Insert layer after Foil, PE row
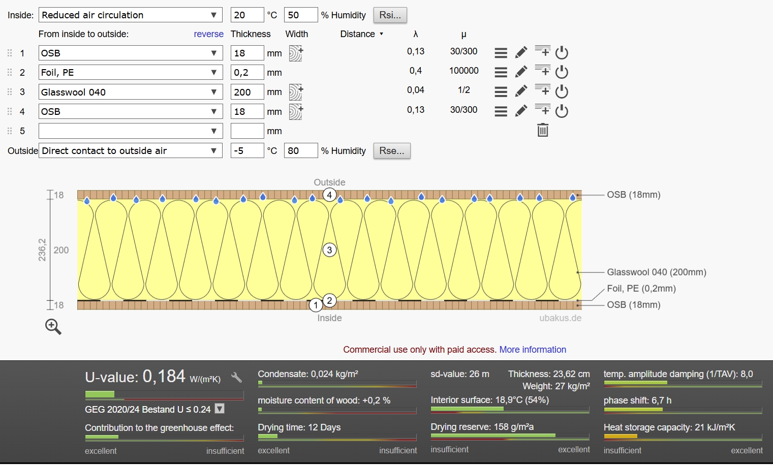This screenshot has width=773, height=465. pyautogui.click(x=542, y=70)
